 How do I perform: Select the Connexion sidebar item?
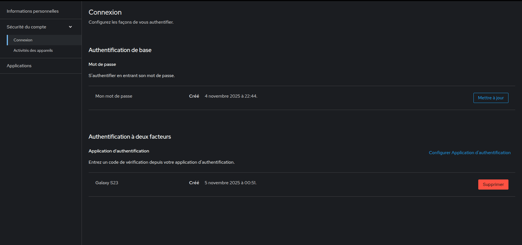[23, 40]
